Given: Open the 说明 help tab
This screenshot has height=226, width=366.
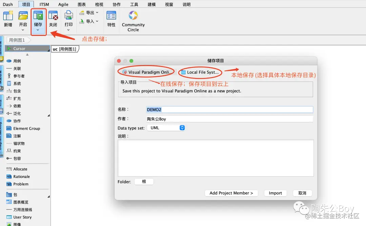Looking at the screenshot, I should pos(186,4).
